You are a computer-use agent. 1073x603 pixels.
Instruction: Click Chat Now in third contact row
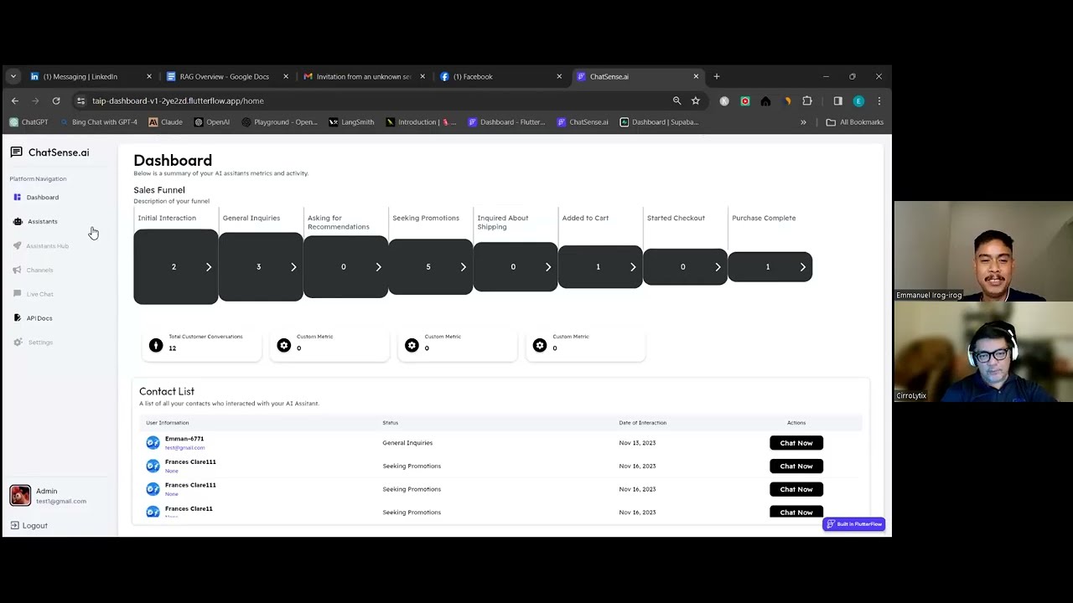click(796, 489)
